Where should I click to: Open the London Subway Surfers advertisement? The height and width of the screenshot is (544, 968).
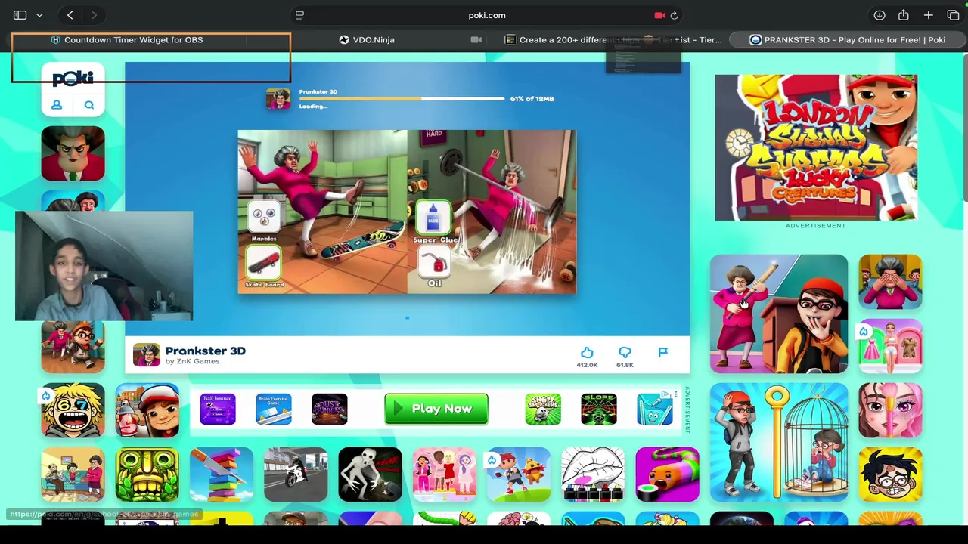(816, 147)
